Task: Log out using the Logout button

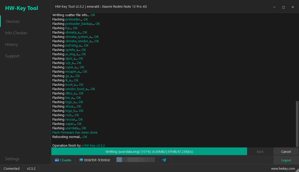Action: coord(286,160)
